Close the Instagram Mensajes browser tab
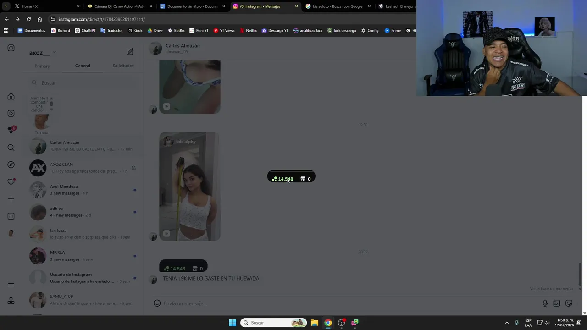The image size is (587, 330). coord(296,6)
